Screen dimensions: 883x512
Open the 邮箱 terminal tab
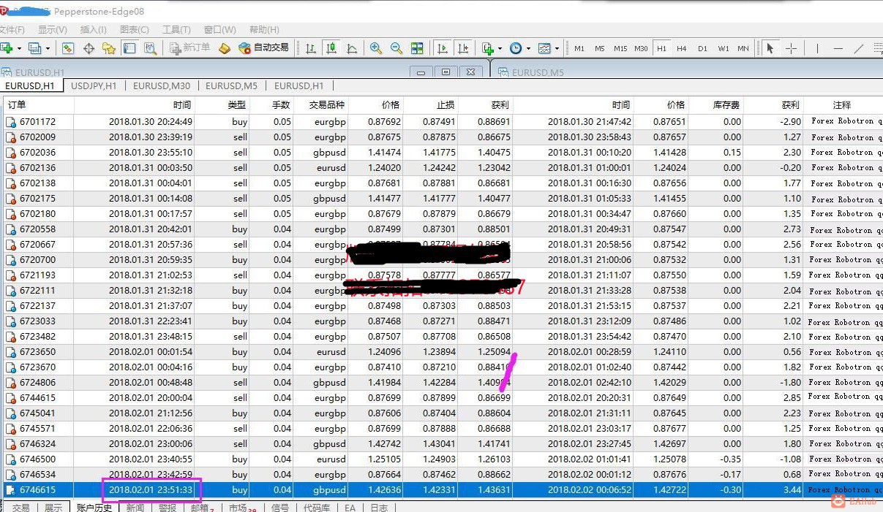click(202, 507)
